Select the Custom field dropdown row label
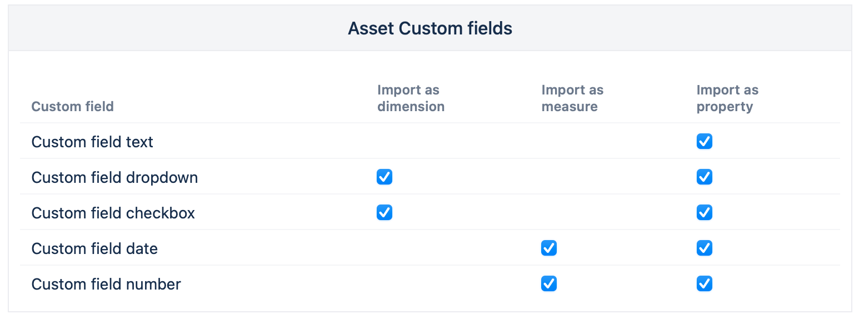Viewport: 859px width, 319px height. pos(114,178)
